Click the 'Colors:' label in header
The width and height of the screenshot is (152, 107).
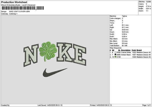pyautogui.click(x=141, y=4)
